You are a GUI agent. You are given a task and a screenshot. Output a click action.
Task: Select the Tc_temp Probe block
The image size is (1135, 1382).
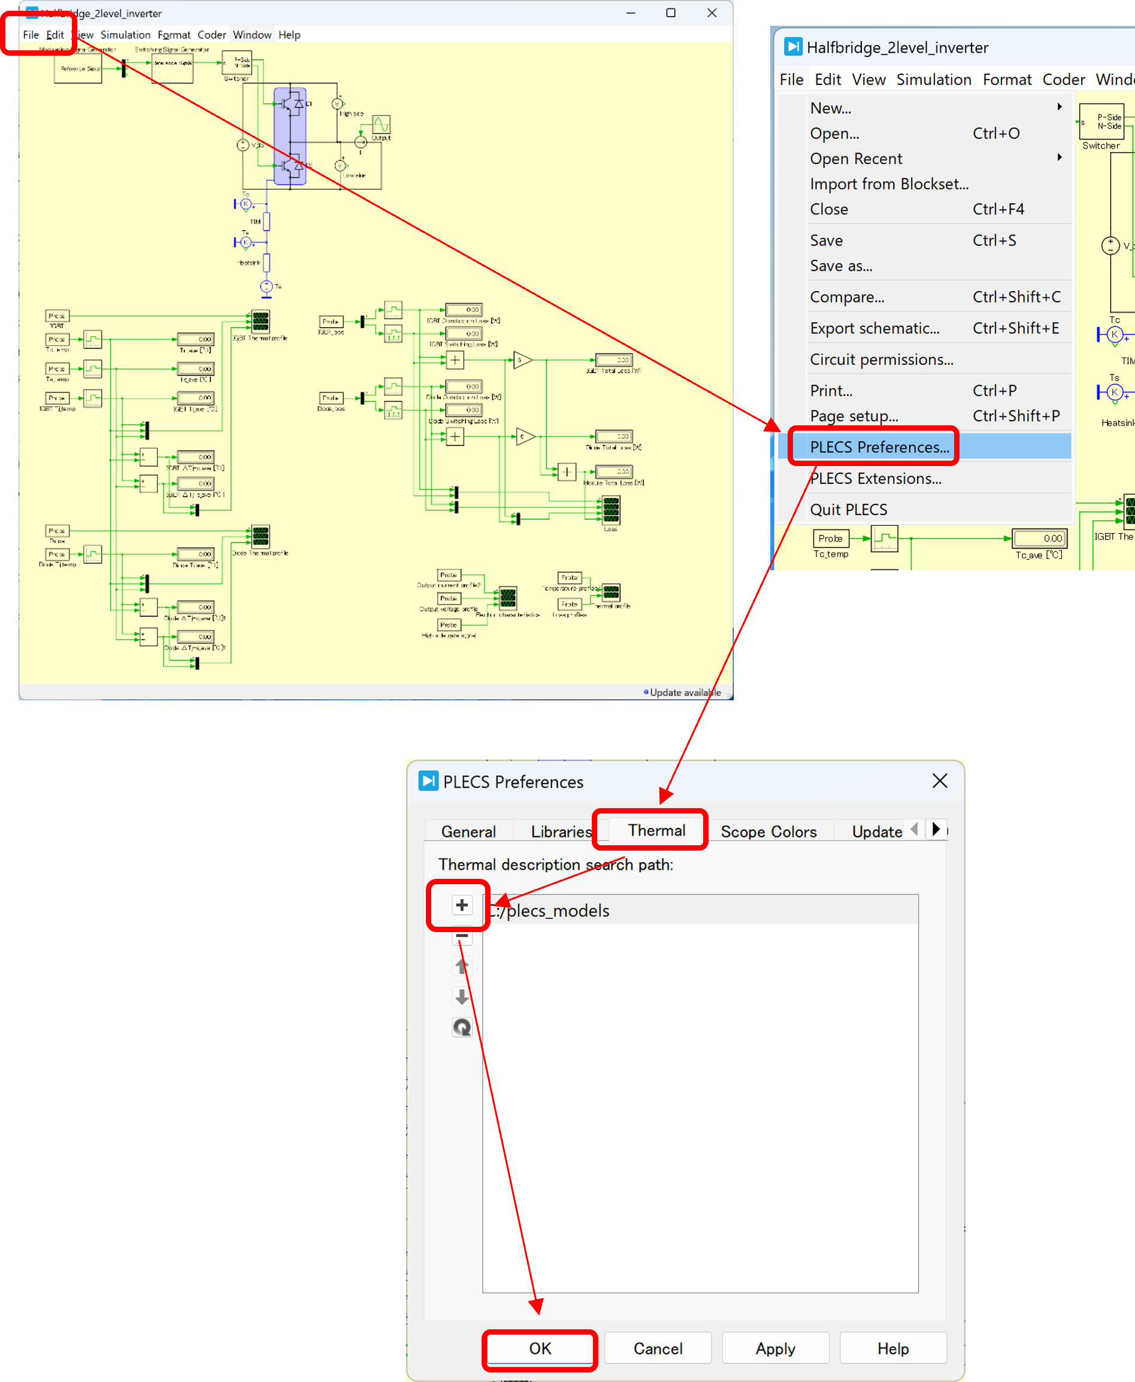(830, 538)
